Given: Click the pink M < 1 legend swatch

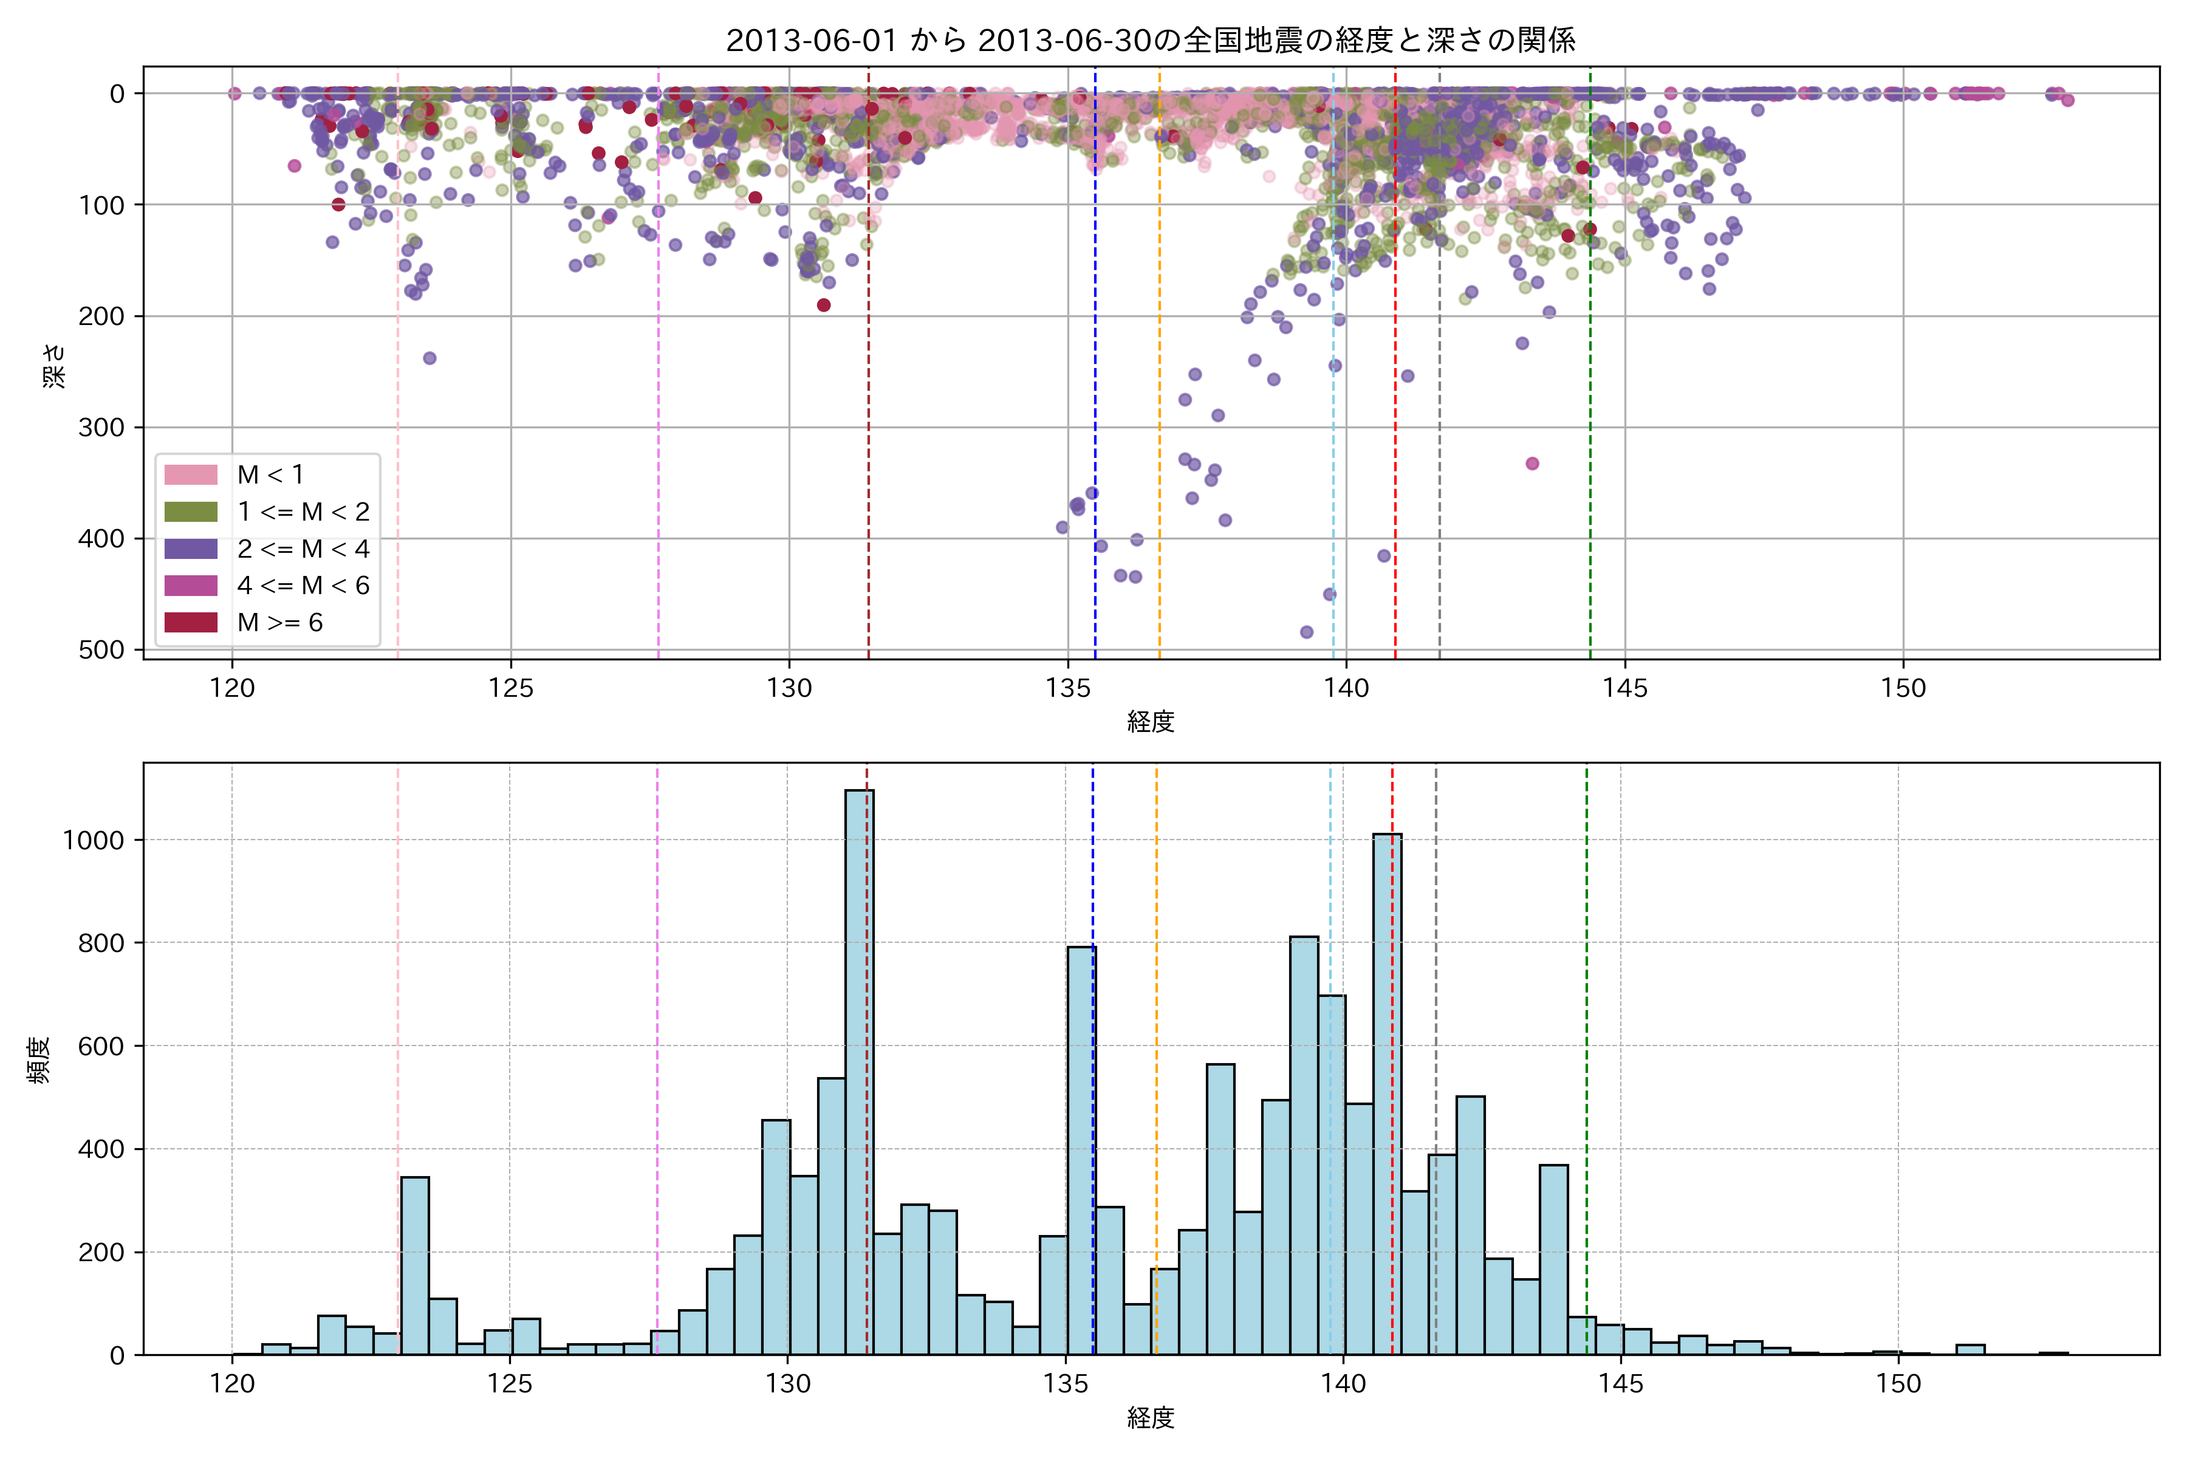Looking at the screenshot, I should [191, 475].
